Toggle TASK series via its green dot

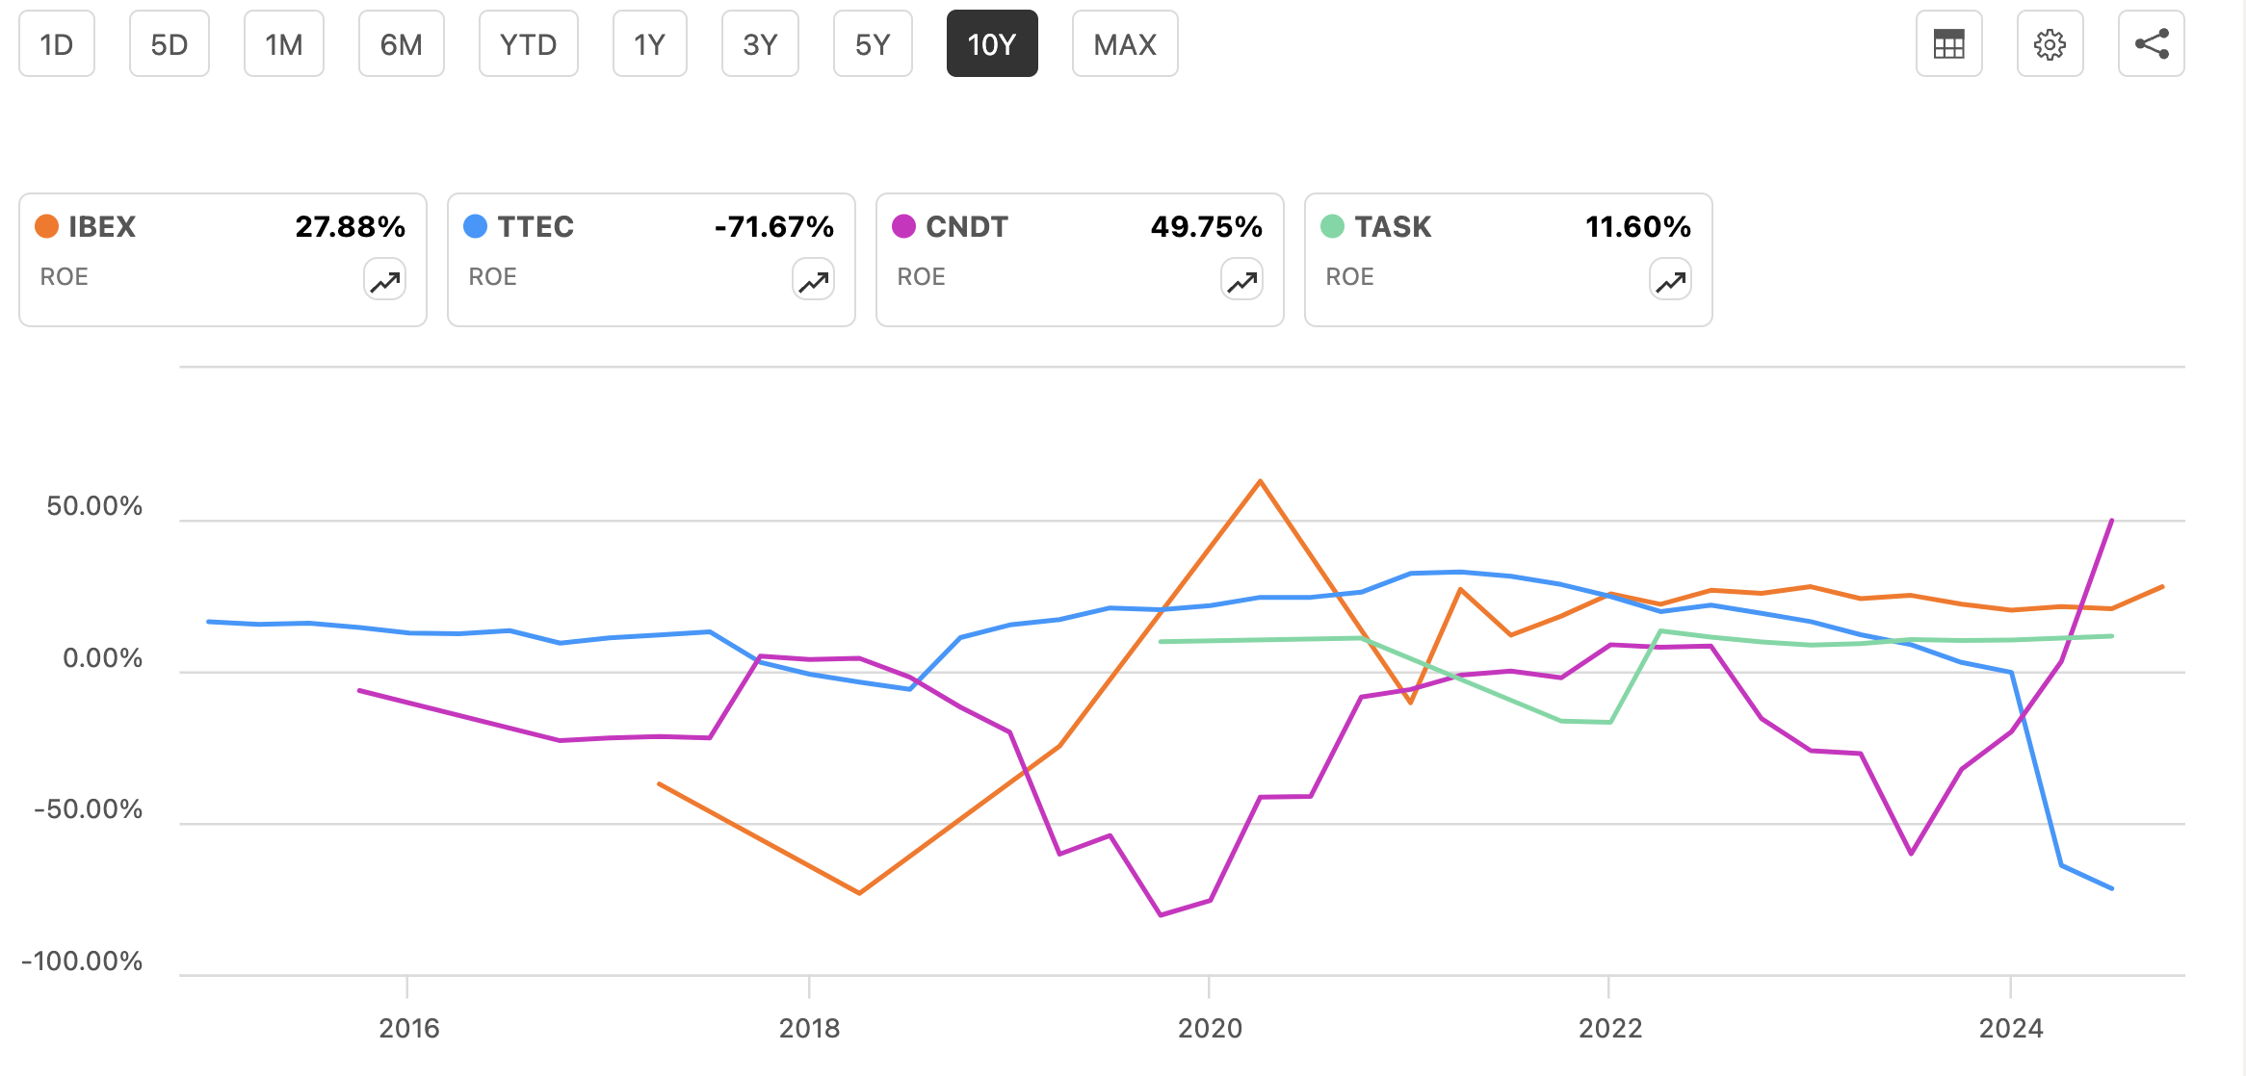click(x=1330, y=226)
